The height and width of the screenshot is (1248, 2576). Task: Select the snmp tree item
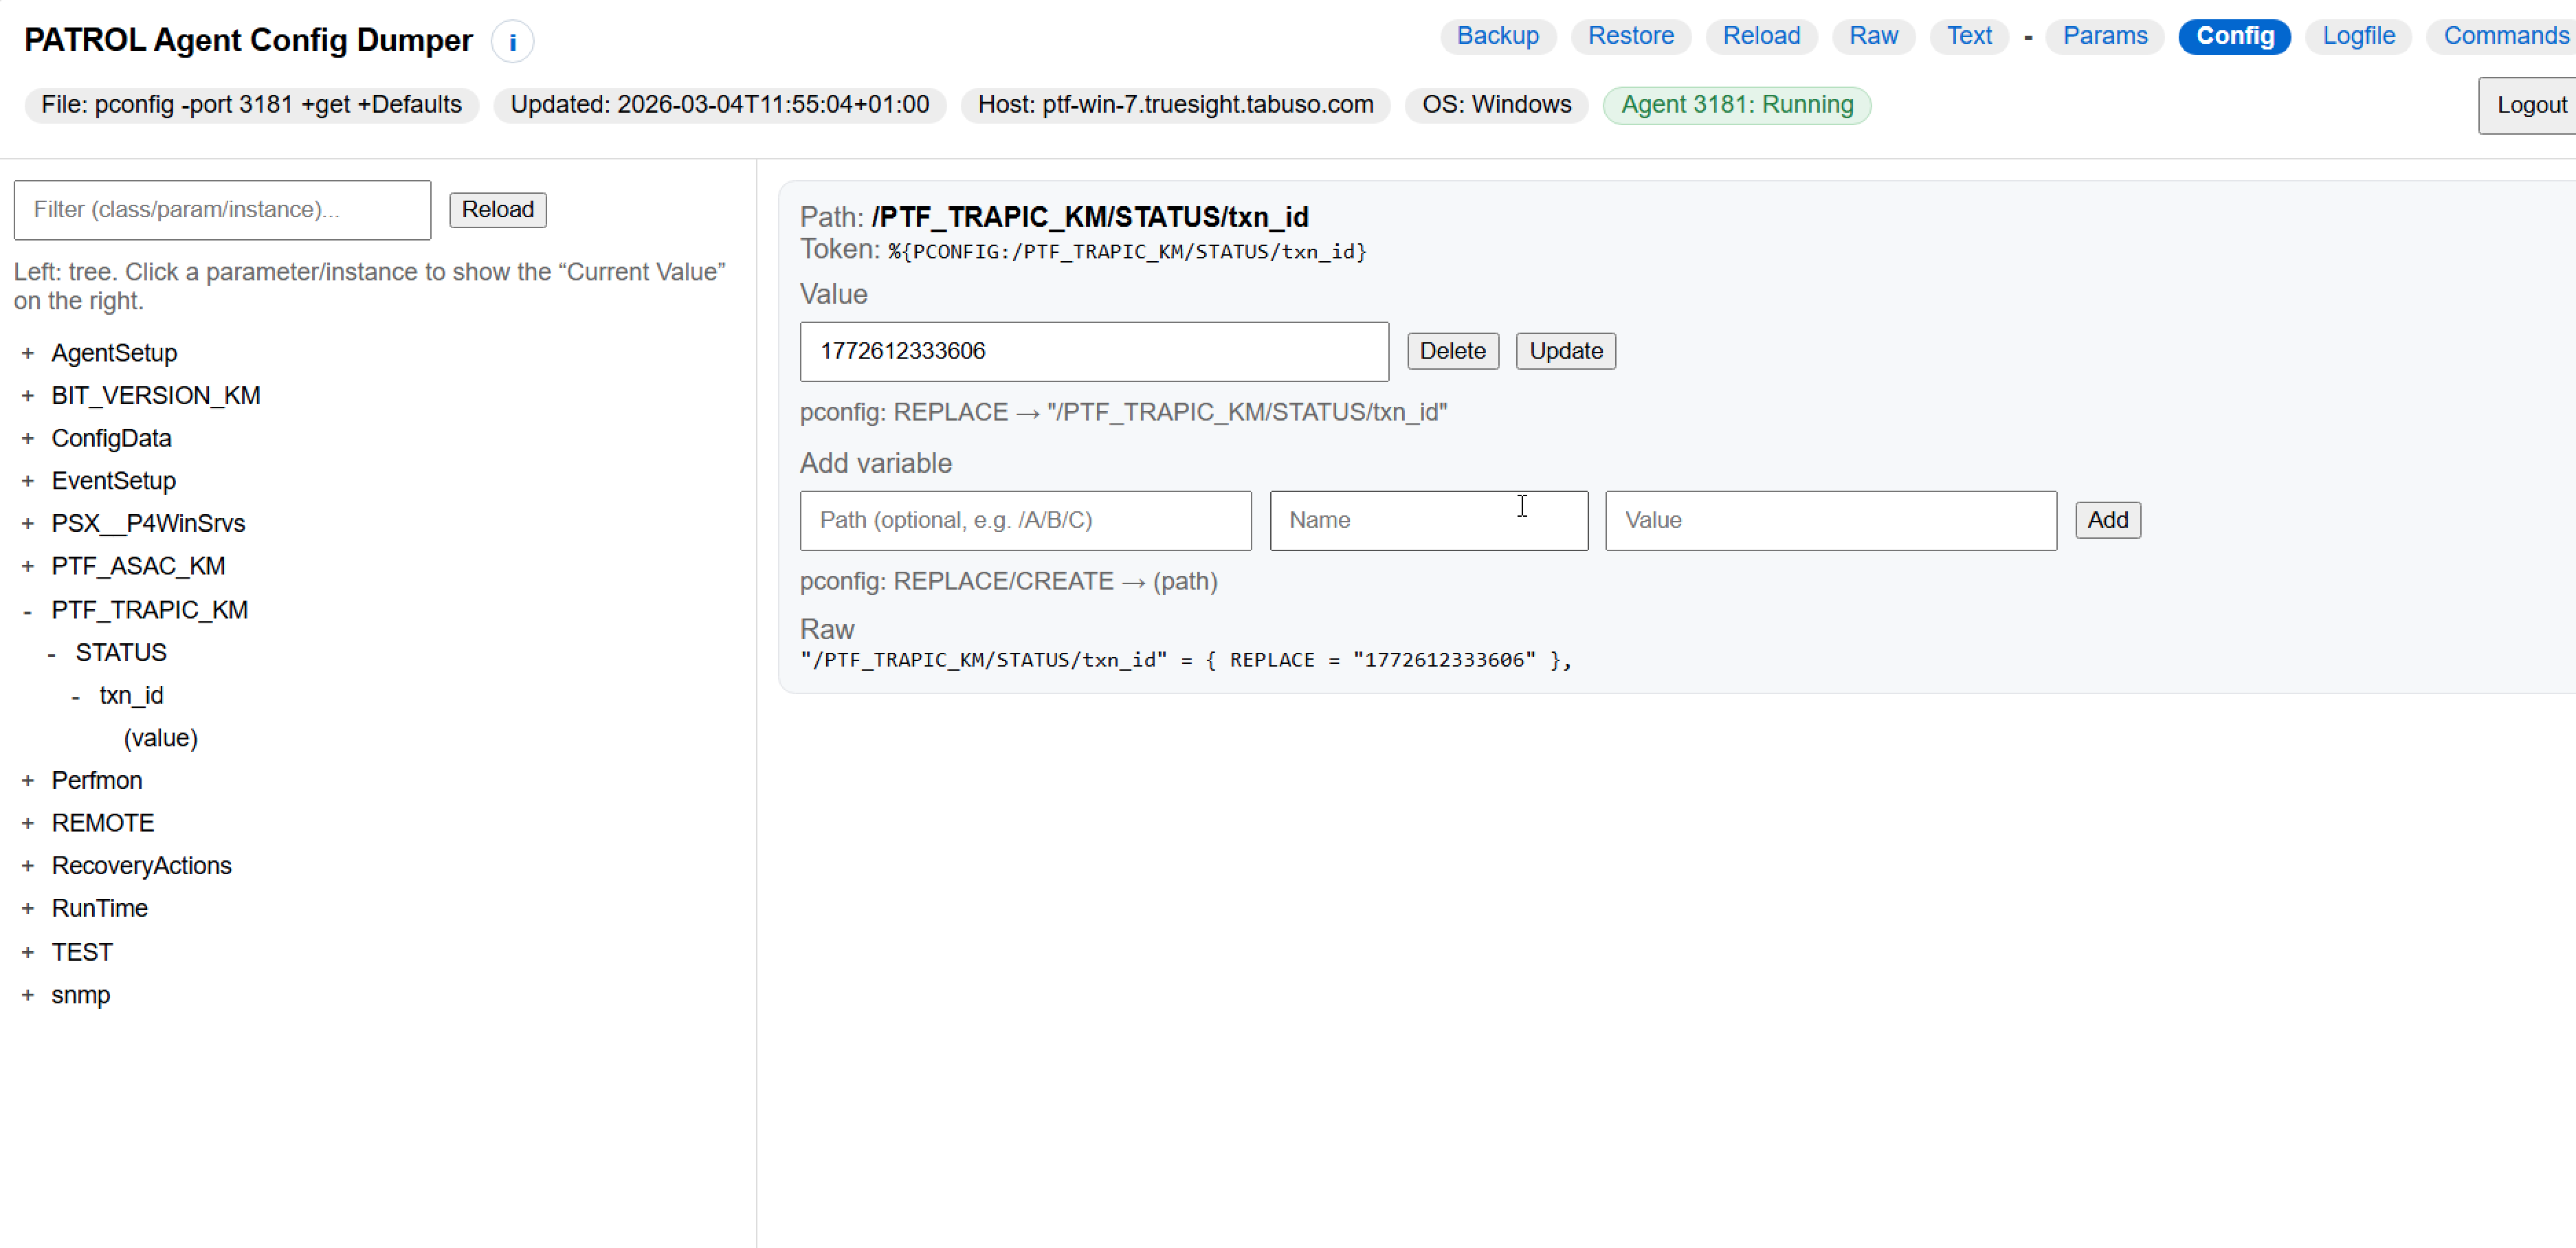tap(81, 995)
